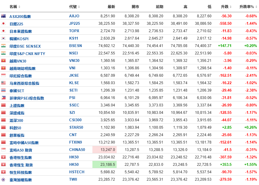The width and height of the screenshot is (259, 185).
Task: Open the ASX200指數 index link
Action: (x=20, y=16)
